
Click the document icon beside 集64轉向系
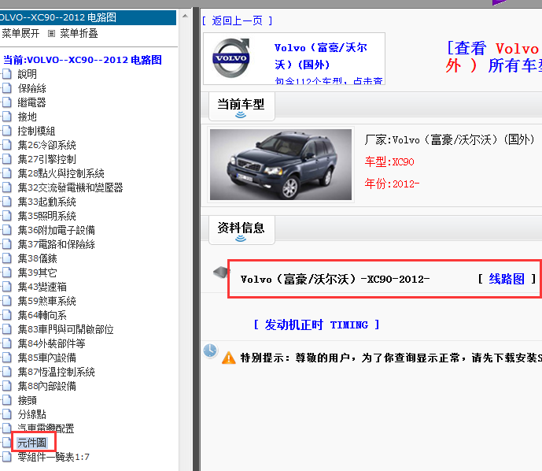[7, 315]
